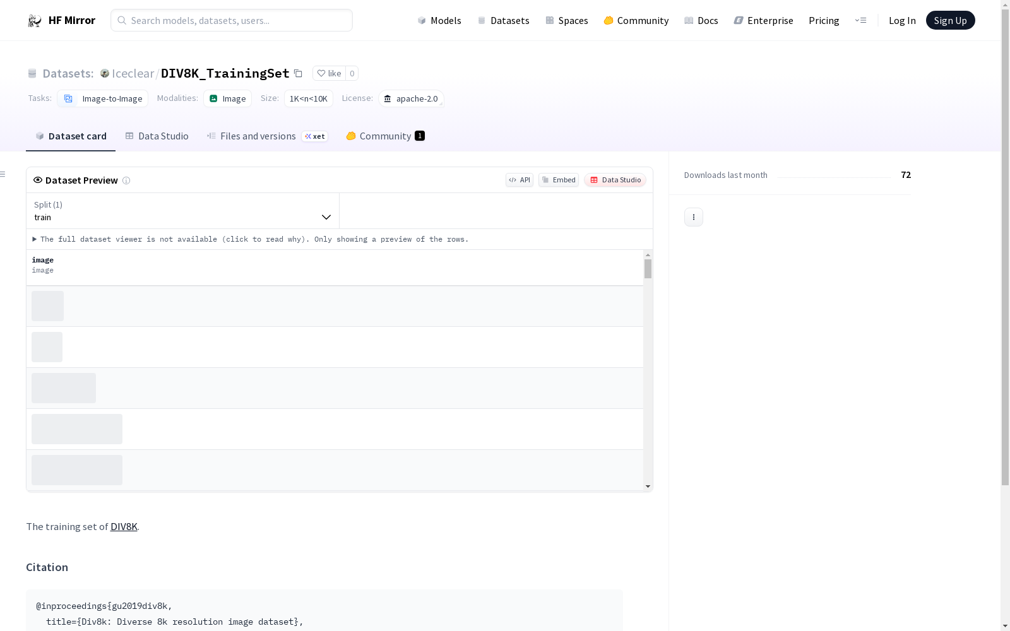Switch to Files and versions tab
1010x631 pixels.
click(267, 136)
